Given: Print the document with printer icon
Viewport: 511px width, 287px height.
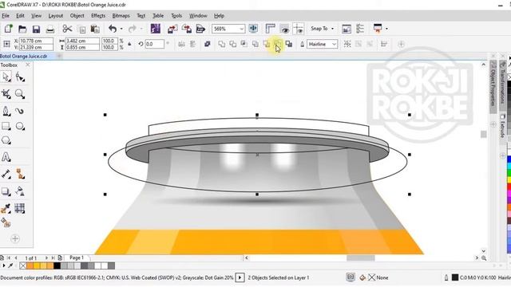Looking at the screenshot, I should point(50,29).
